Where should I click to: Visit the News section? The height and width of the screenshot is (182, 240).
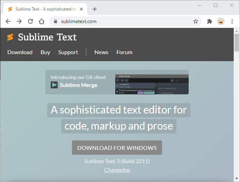tap(101, 52)
